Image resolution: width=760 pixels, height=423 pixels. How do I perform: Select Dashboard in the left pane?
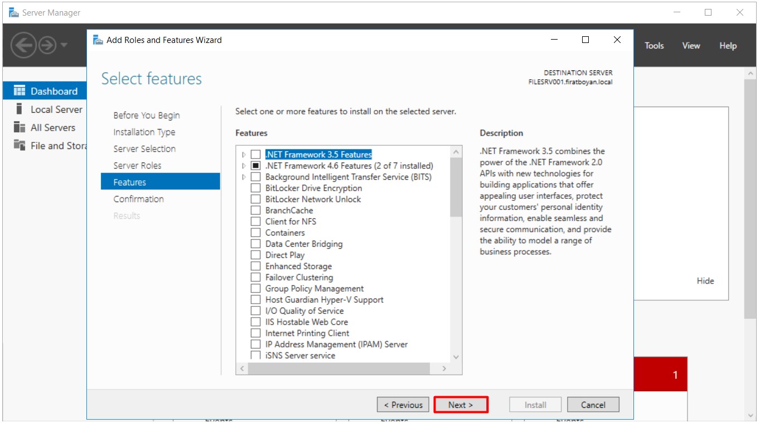click(45, 91)
